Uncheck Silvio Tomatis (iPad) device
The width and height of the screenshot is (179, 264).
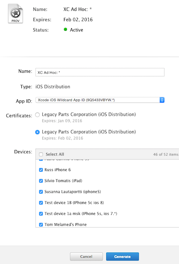pyautogui.click(x=41, y=181)
